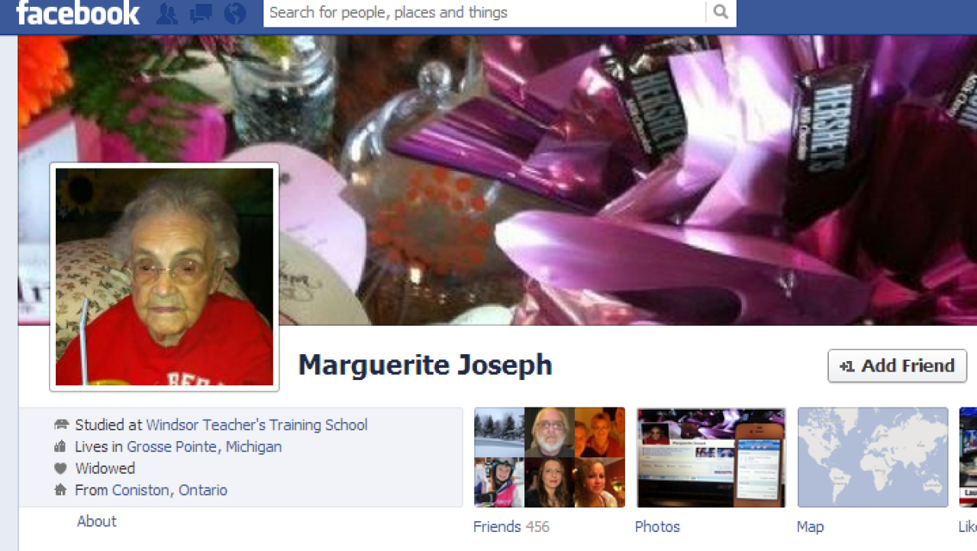This screenshot has height=551, width=977.
Task: Open Marguerite Joseph's profile picture
Action: (x=164, y=276)
